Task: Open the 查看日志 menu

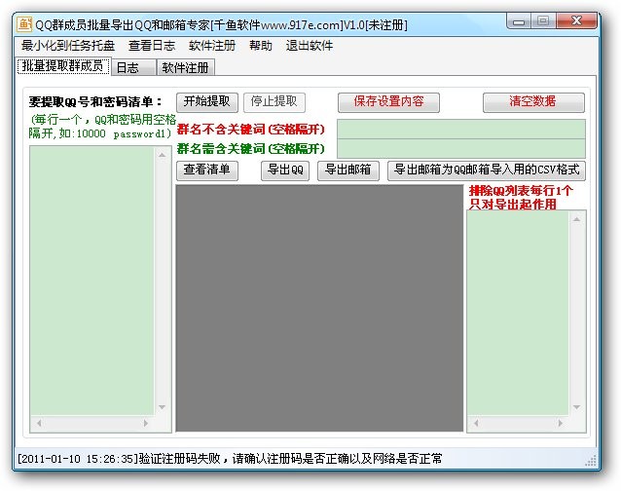Action: [152, 46]
